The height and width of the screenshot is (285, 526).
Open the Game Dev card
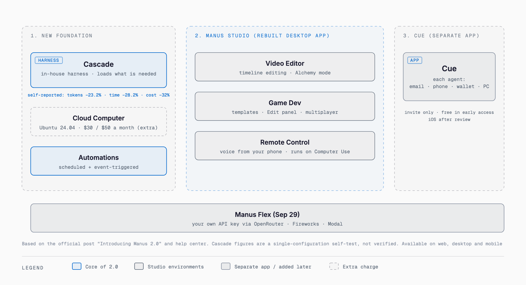pos(285,106)
